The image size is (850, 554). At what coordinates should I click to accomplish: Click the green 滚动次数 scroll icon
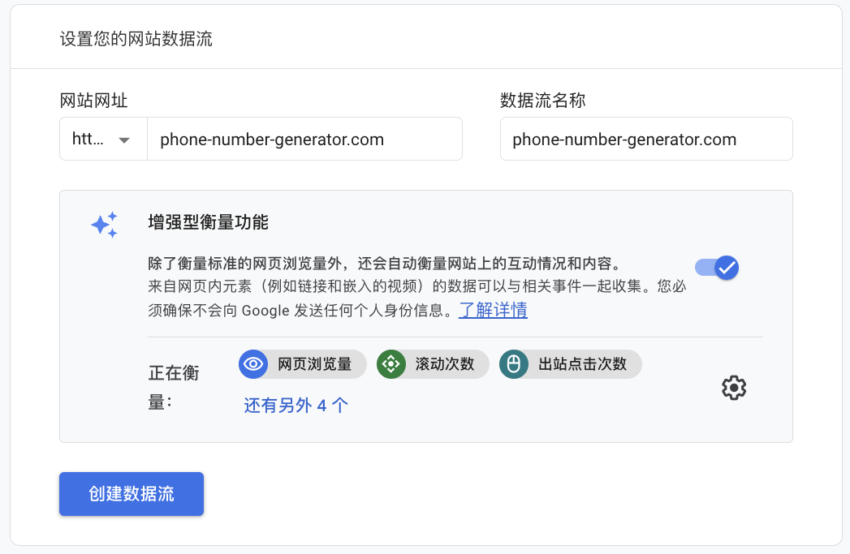(391, 364)
